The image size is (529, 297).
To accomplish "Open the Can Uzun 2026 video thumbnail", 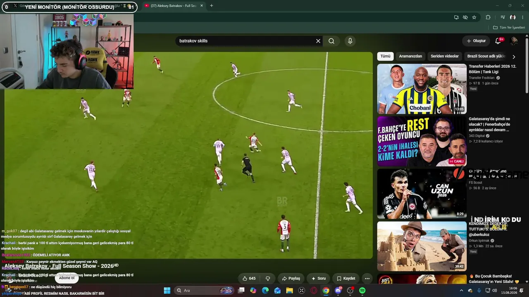I will point(422,194).
